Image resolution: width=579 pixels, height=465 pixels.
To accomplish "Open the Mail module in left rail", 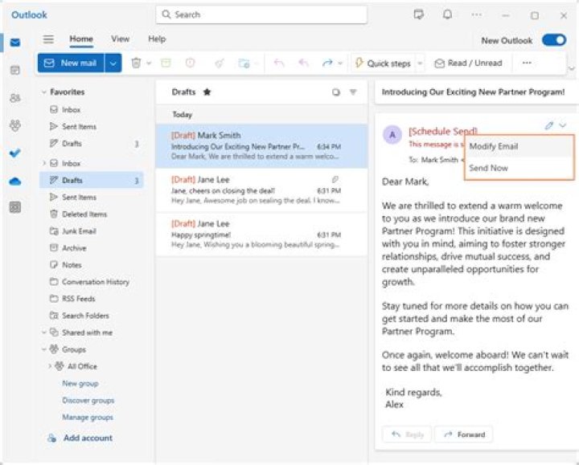I will 15,43.
